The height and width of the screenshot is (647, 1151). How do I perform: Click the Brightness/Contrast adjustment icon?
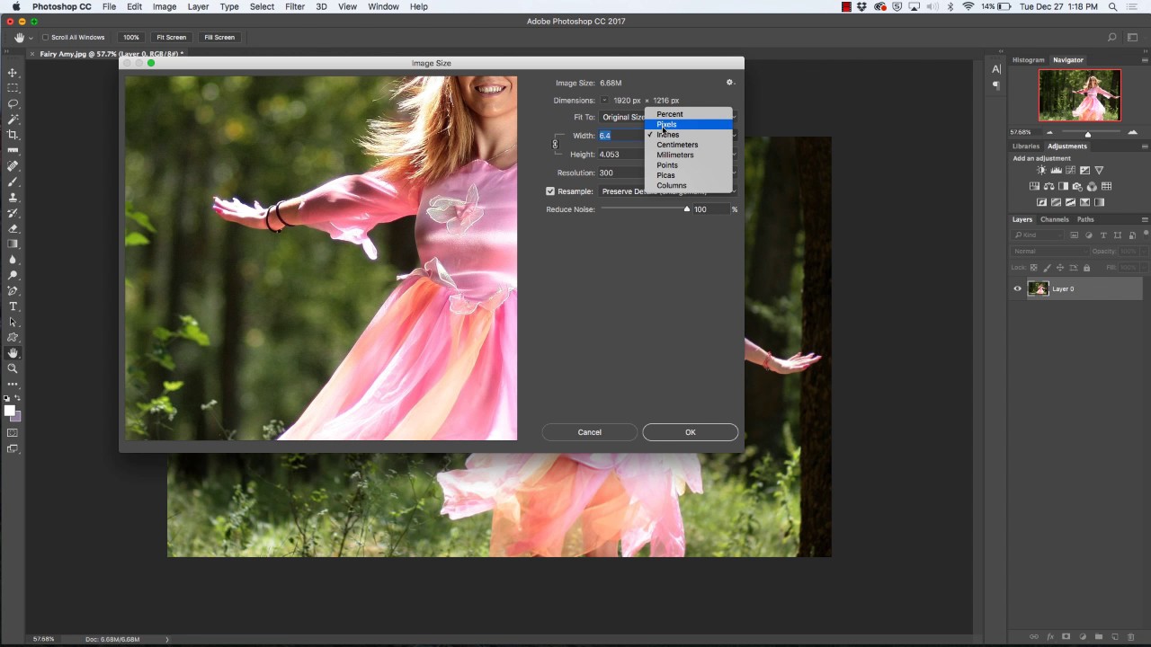pyautogui.click(x=1041, y=171)
